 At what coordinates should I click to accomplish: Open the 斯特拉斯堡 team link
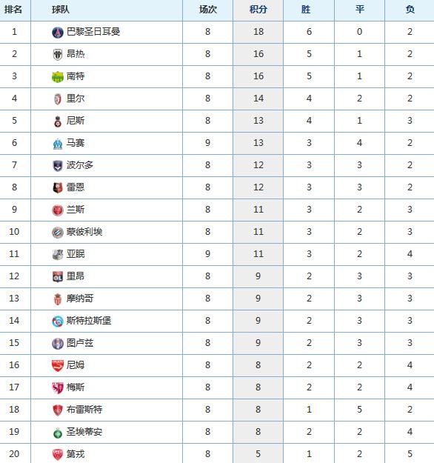pyautogui.click(x=89, y=320)
